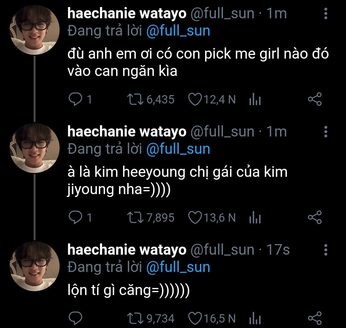Like the tweet posted 17s ago
Image resolution: width=346 pixels, height=328 pixels.
click(194, 318)
